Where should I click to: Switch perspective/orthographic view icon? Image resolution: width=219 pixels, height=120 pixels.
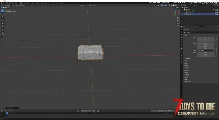coord(178,26)
